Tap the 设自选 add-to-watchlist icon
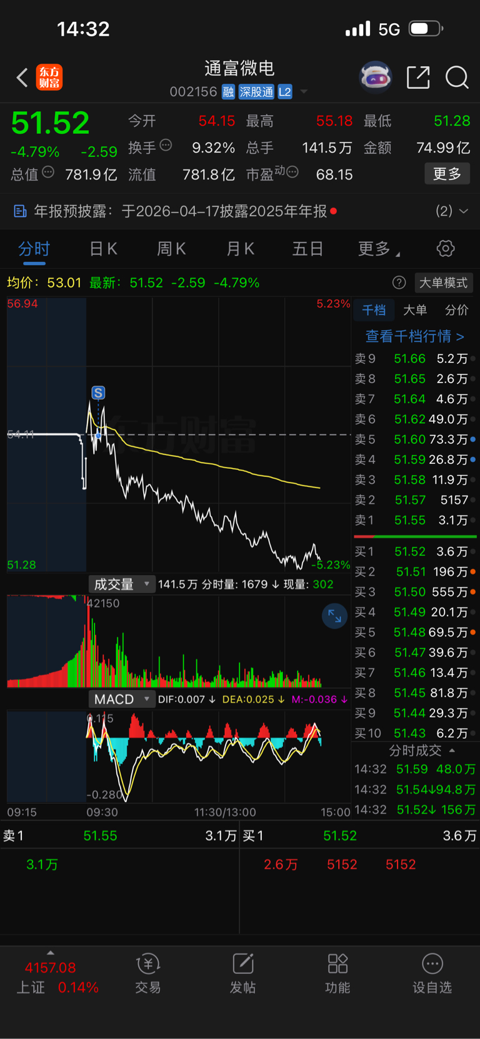Image resolution: width=480 pixels, height=1039 pixels. point(432,974)
